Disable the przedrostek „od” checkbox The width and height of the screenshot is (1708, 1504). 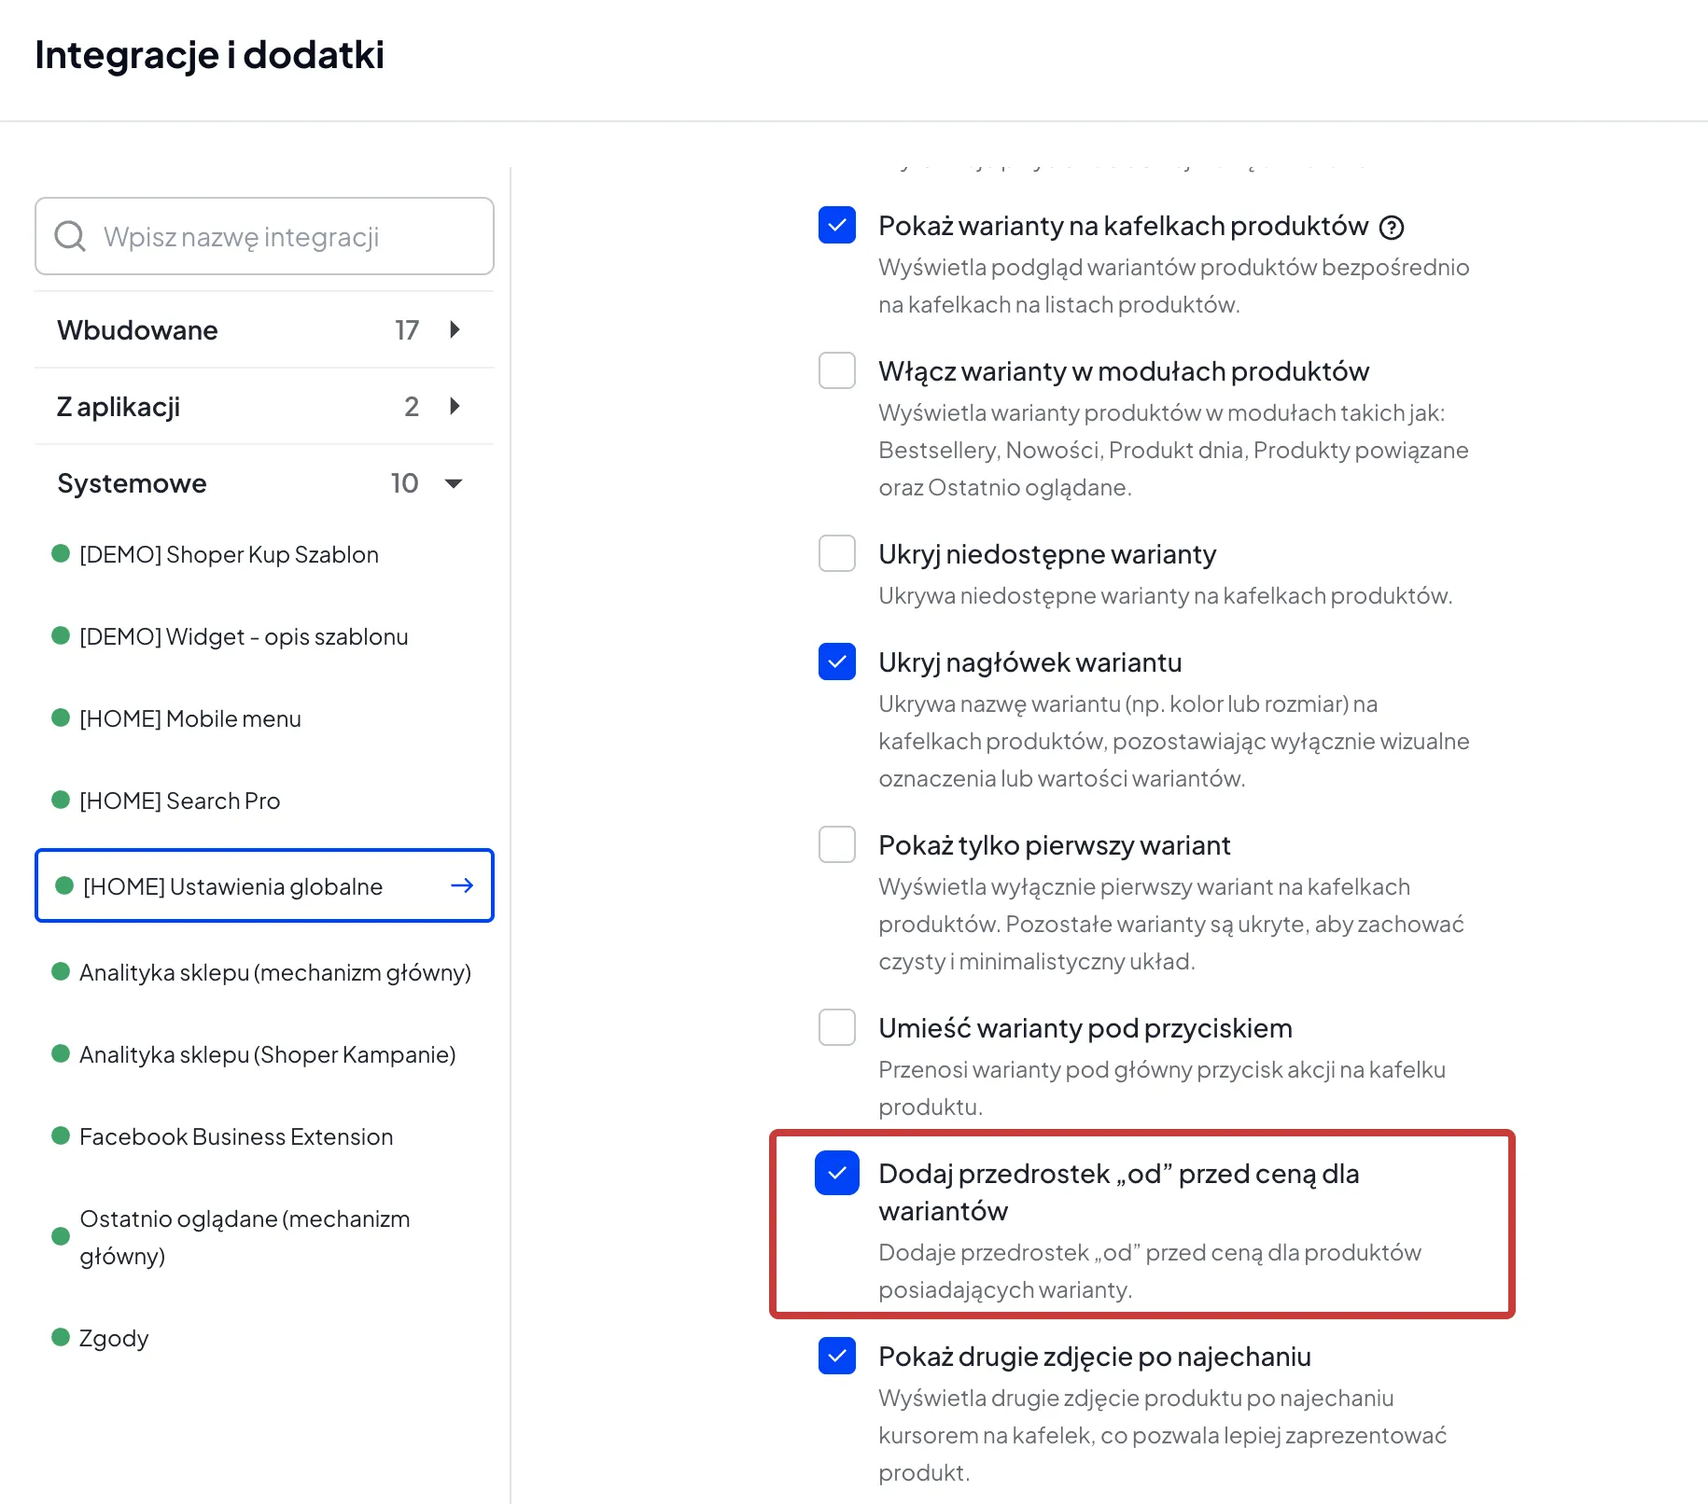coord(837,1173)
